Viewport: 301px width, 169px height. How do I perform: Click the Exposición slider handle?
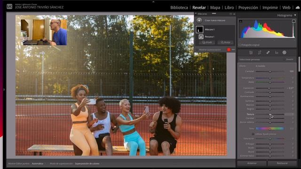point(269,88)
